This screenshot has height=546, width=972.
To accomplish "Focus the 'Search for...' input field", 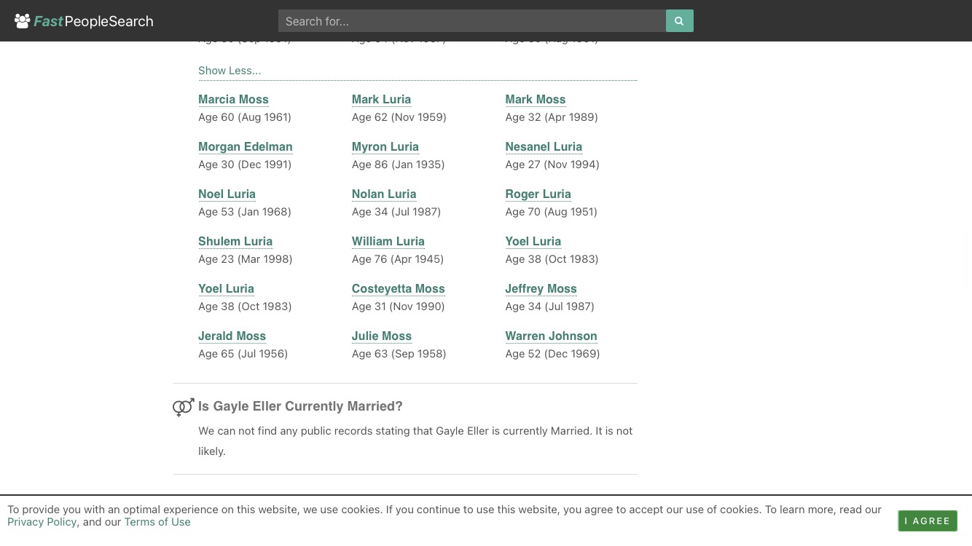I will 472,21.
